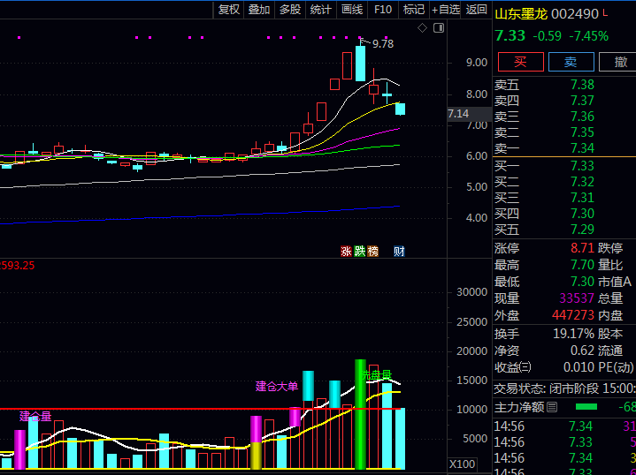
Task: Click the stock code 002490
Action: (x=575, y=14)
